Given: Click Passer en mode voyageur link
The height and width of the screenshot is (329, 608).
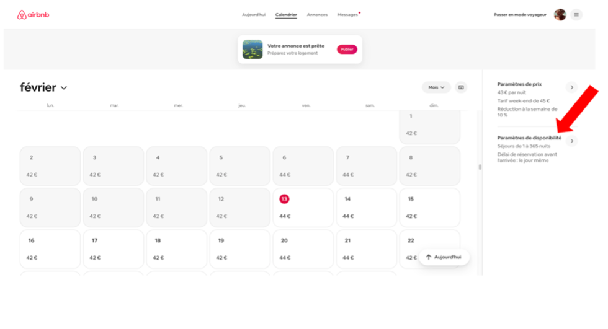Looking at the screenshot, I should click(520, 15).
